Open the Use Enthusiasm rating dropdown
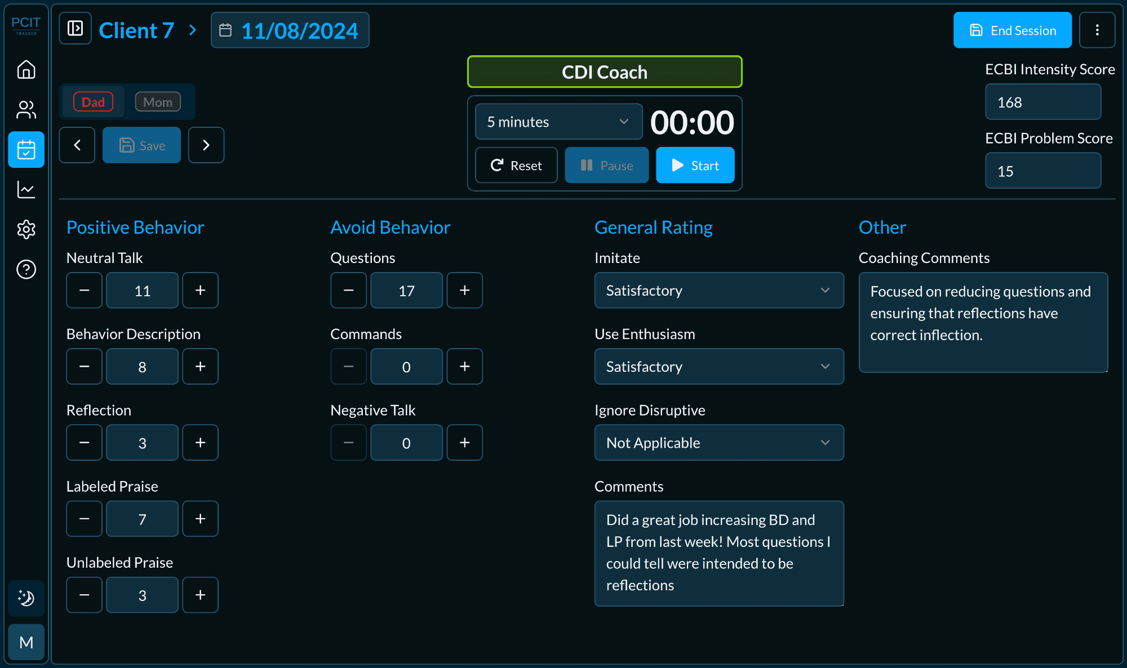Image resolution: width=1127 pixels, height=668 pixels. [719, 367]
